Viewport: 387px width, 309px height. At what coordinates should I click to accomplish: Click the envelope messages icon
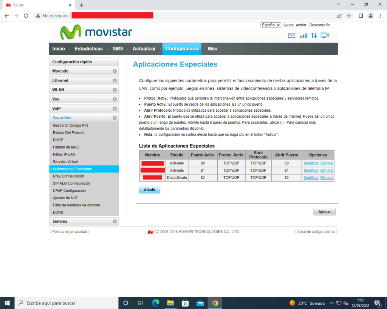point(291,35)
